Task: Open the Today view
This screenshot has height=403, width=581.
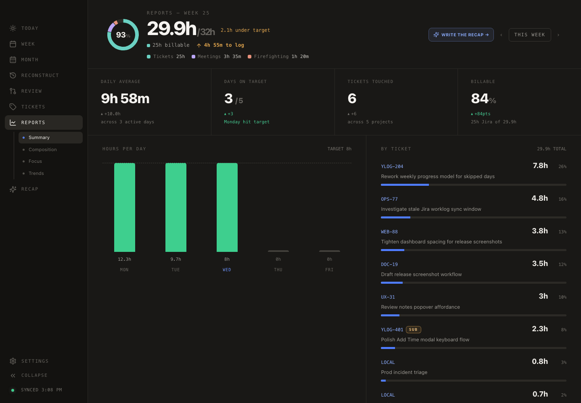Action: pos(44,28)
